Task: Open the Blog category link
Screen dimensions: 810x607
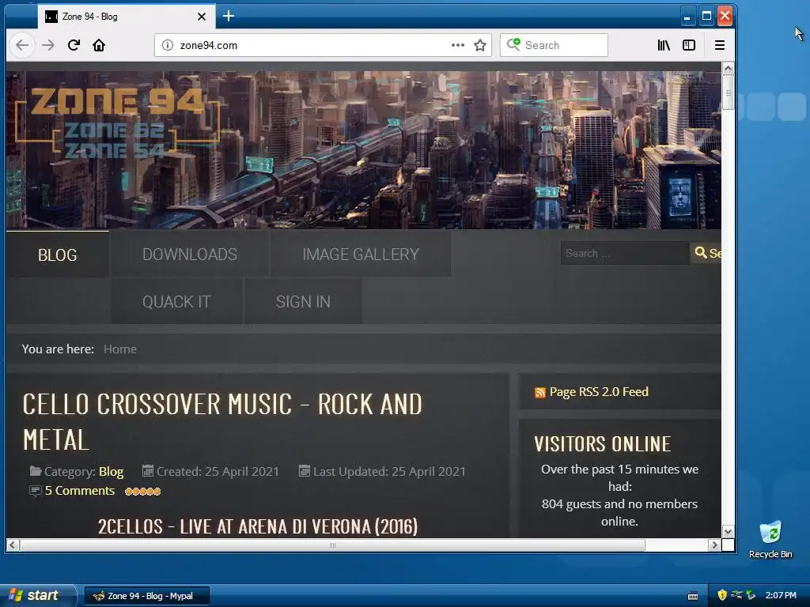Action: [x=111, y=471]
